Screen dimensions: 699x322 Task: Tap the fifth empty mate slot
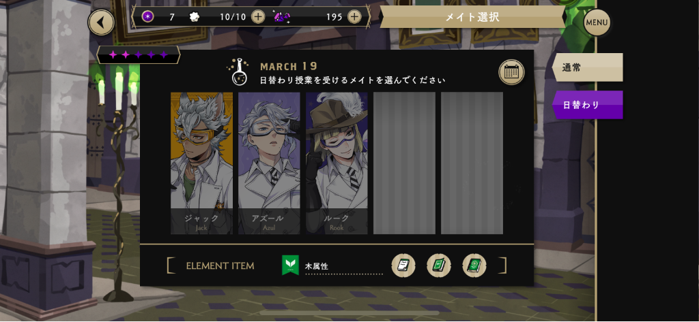[472, 163]
